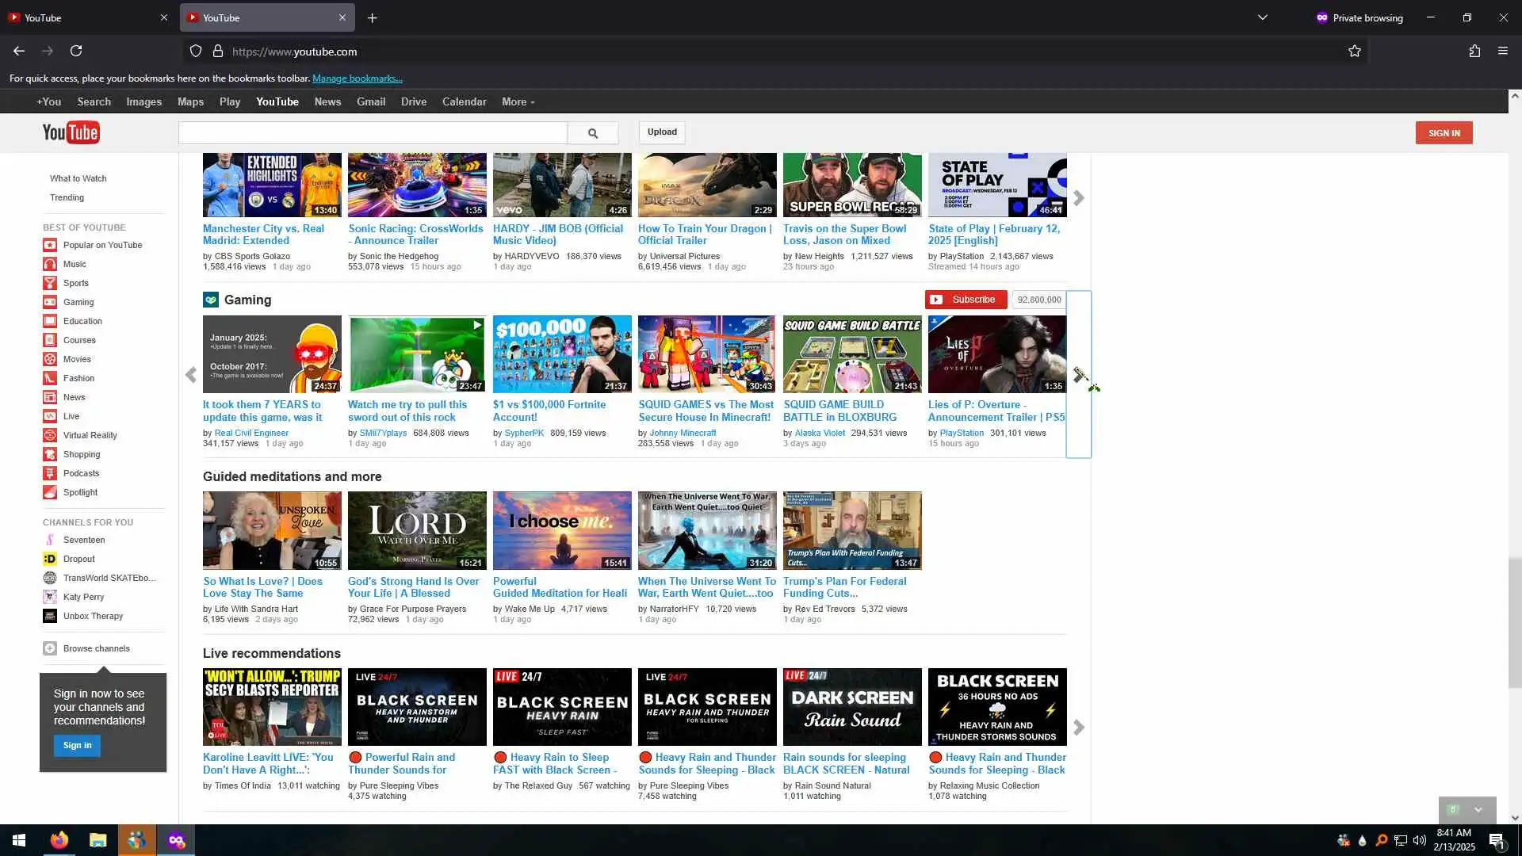Bookmark this page with the star icon
Image resolution: width=1522 pixels, height=856 pixels.
pyautogui.click(x=1354, y=52)
